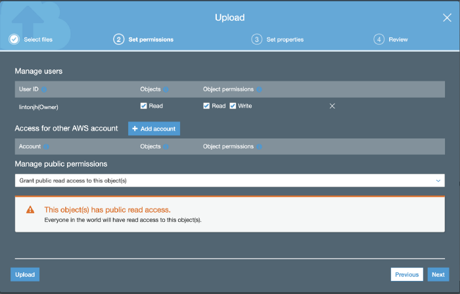Remove the lintonjh(Owner) row with X icon

click(x=332, y=106)
